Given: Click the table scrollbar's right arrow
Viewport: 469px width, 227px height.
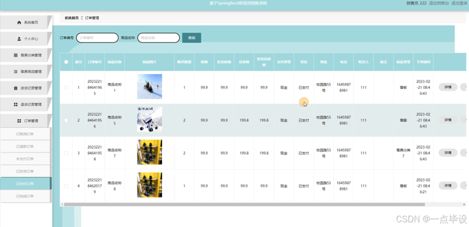Looking at the screenshot, I should [464, 205].
